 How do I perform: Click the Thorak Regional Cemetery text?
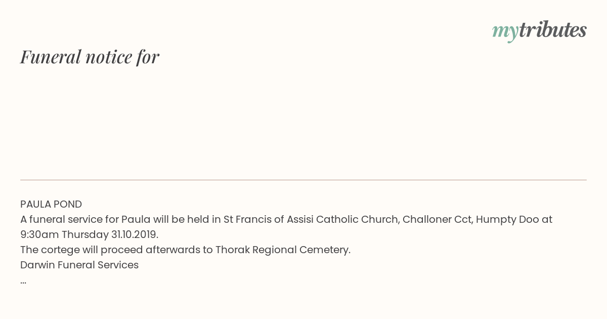282,250
